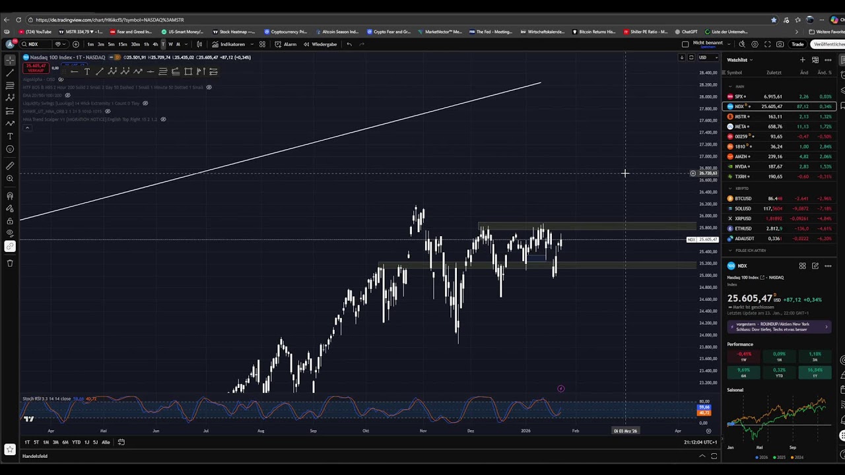The height and width of the screenshot is (475, 845).
Task: Select the W weekly timeframe
Action: click(x=170, y=44)
